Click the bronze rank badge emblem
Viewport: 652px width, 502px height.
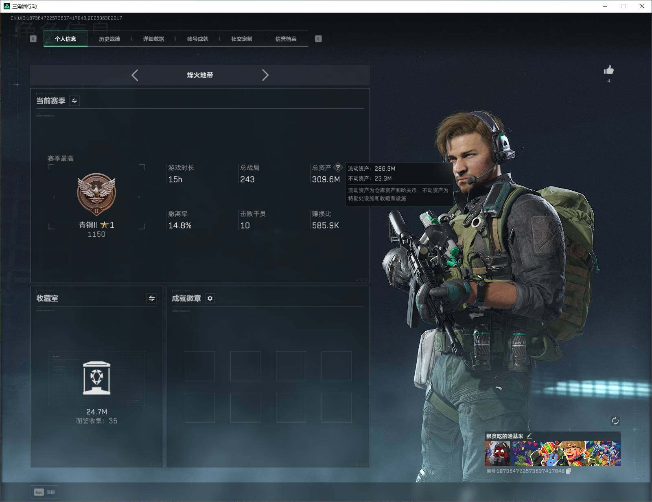click(96, 194)
